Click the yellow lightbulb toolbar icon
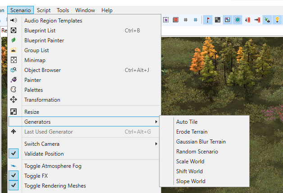 pyautogui.click(x=277, y=20)
